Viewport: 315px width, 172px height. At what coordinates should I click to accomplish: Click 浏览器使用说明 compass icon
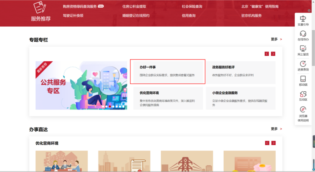pyautogui.click(x=303, y=109)
